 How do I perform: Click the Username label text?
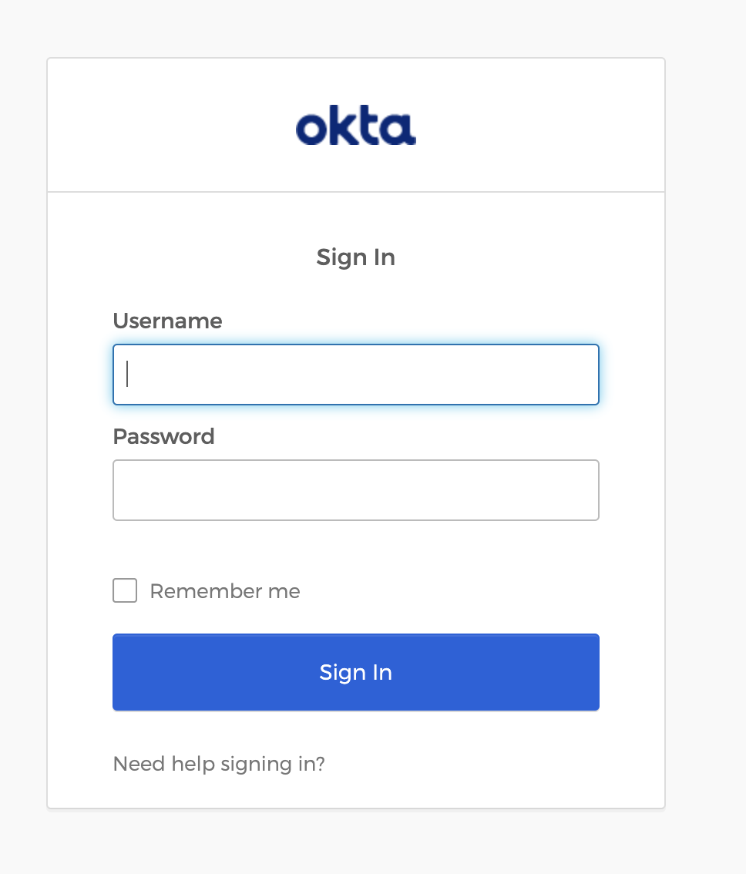point(167,321)
